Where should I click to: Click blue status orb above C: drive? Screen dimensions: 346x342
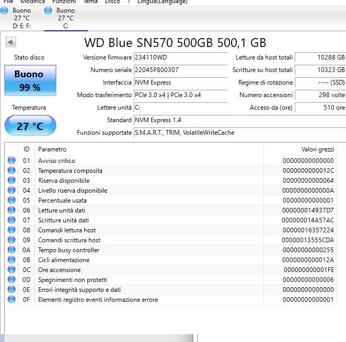pos(48,10)
